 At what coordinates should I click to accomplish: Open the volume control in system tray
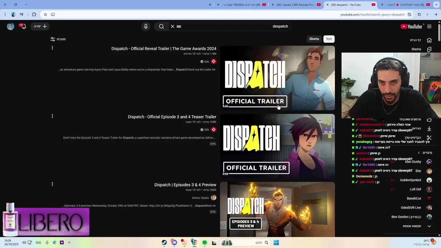tap(24, 243)
